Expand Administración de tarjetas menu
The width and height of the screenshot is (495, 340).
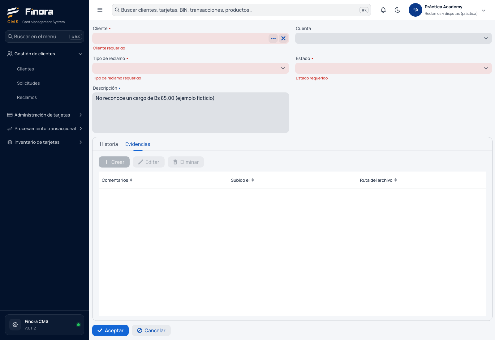point(80,115)
